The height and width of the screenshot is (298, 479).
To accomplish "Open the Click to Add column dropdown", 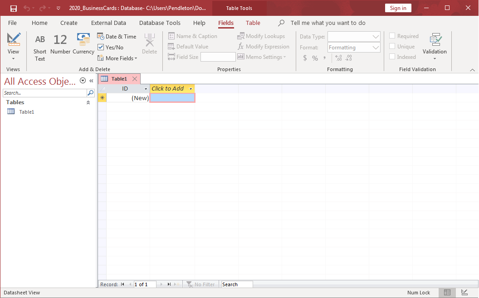I will [x=191, y=89].
